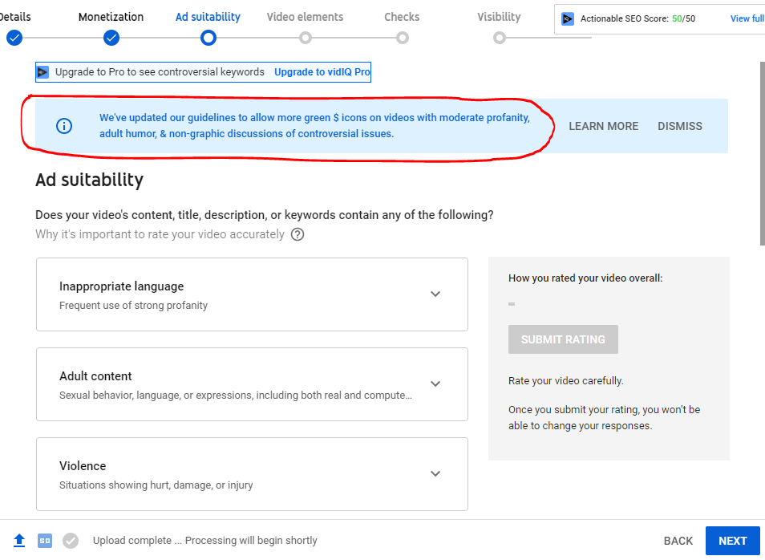Dismiss the guidelines update notice
Viewport: 765px width, 560px height.
[680, 126]
